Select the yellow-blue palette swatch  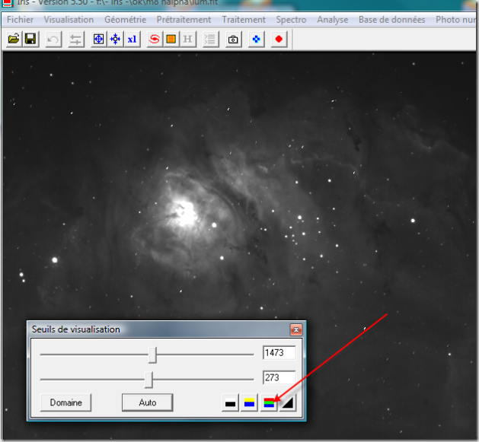click(x=248, y=403)
